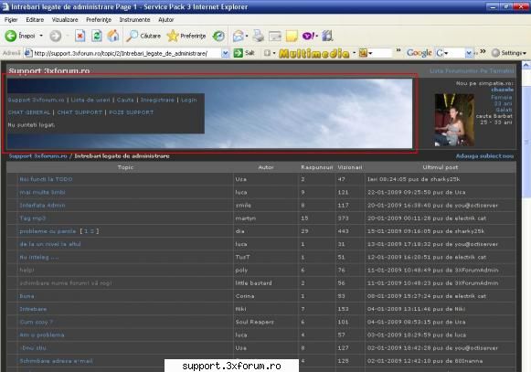This screenshot has width=531, height=372.
Task: Click the green Back arrow icon
Action: 10,36
